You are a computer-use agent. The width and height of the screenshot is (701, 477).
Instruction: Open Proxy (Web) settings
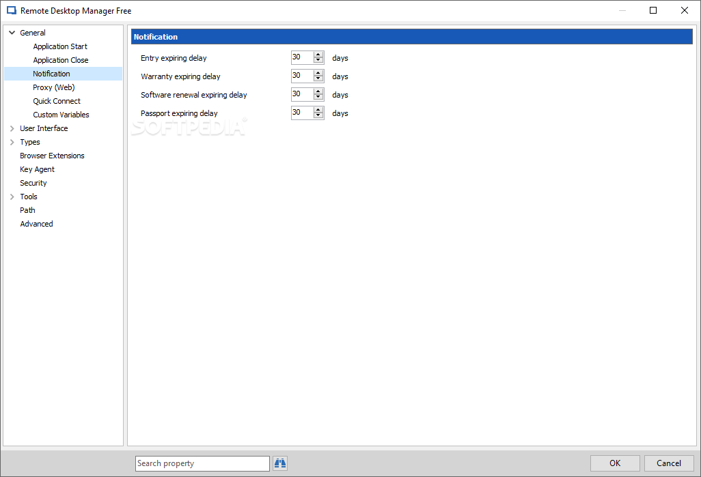click(54, 87)
